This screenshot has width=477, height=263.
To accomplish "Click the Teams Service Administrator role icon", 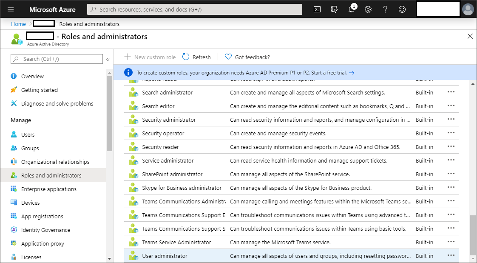I will 133,242.
